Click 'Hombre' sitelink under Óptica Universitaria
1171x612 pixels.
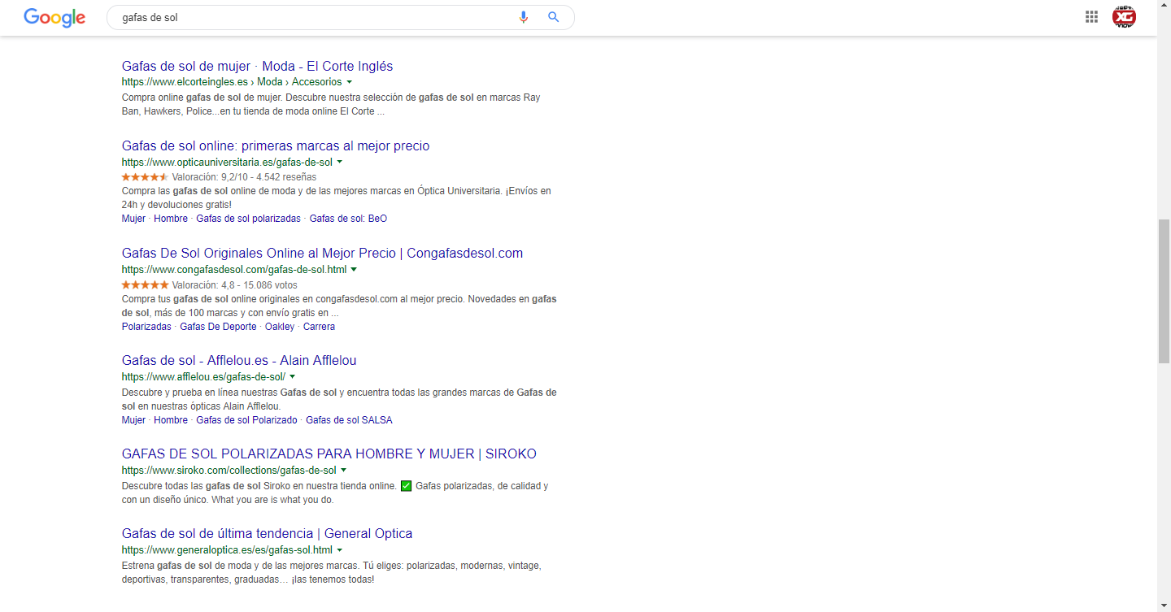[x=171, y=219]
